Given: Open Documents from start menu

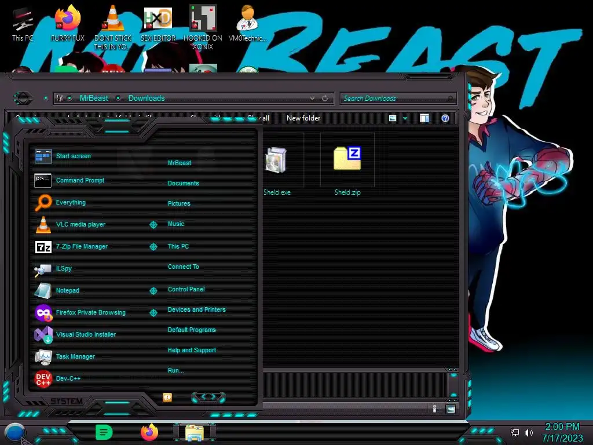Looking at the screenshot, I should (x=184, y=184).
